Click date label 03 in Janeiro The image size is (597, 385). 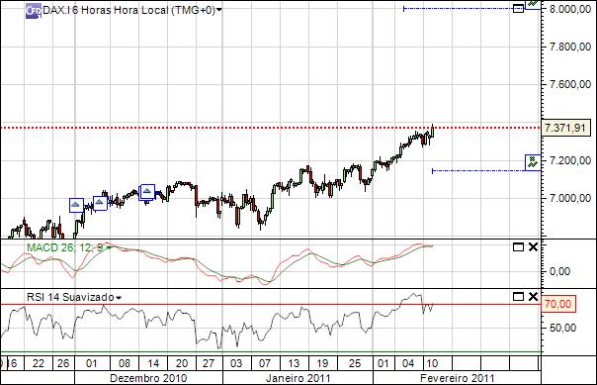pyautogui.click(x=236, y=363)
